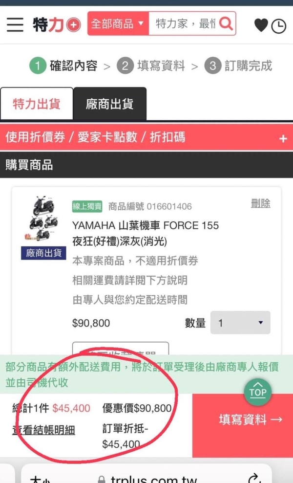This screenshot has height=483, width=293.
Task: Open the clock browsing history icon
Action: [279, 26]
